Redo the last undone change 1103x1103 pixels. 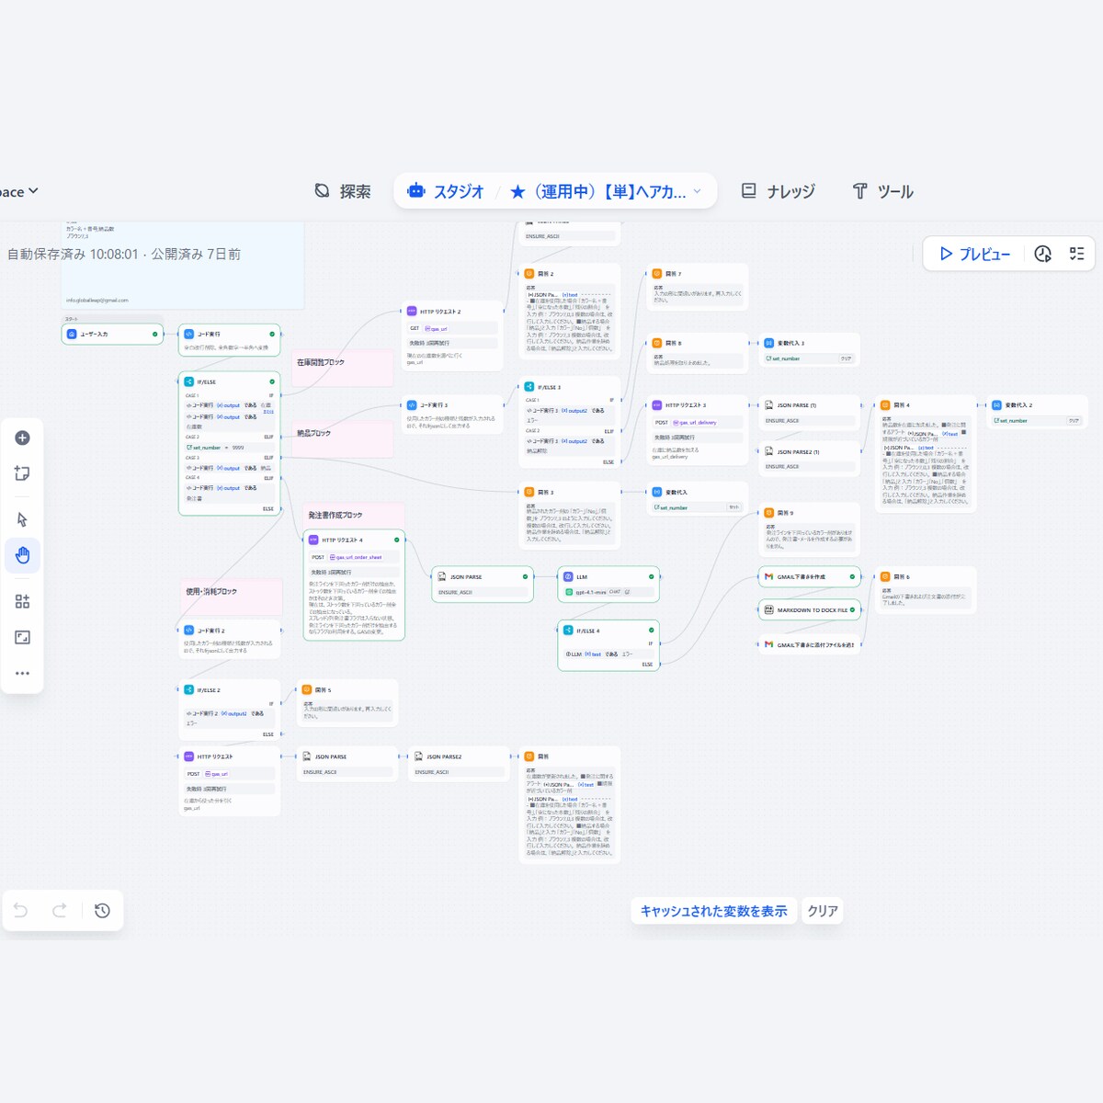[x=60, y=911]
